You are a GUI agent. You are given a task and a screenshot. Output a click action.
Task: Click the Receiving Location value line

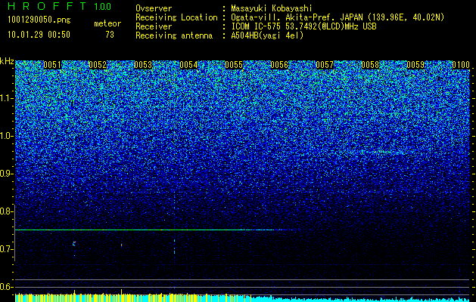[x=337, y=17]
